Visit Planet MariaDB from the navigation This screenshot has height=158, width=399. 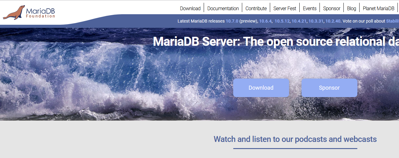(x=379, y=8)
